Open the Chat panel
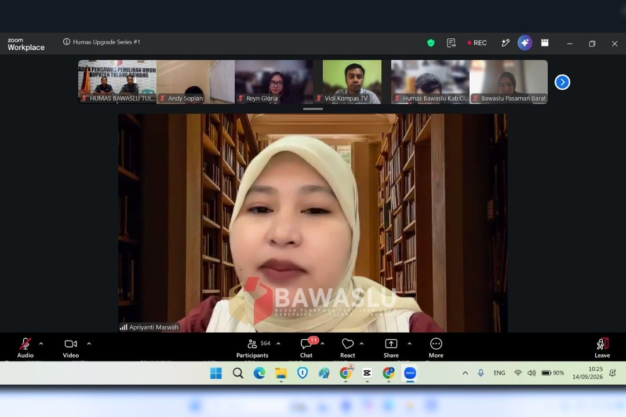Viewport: 626px width, 417px height. tap(306, 348)
